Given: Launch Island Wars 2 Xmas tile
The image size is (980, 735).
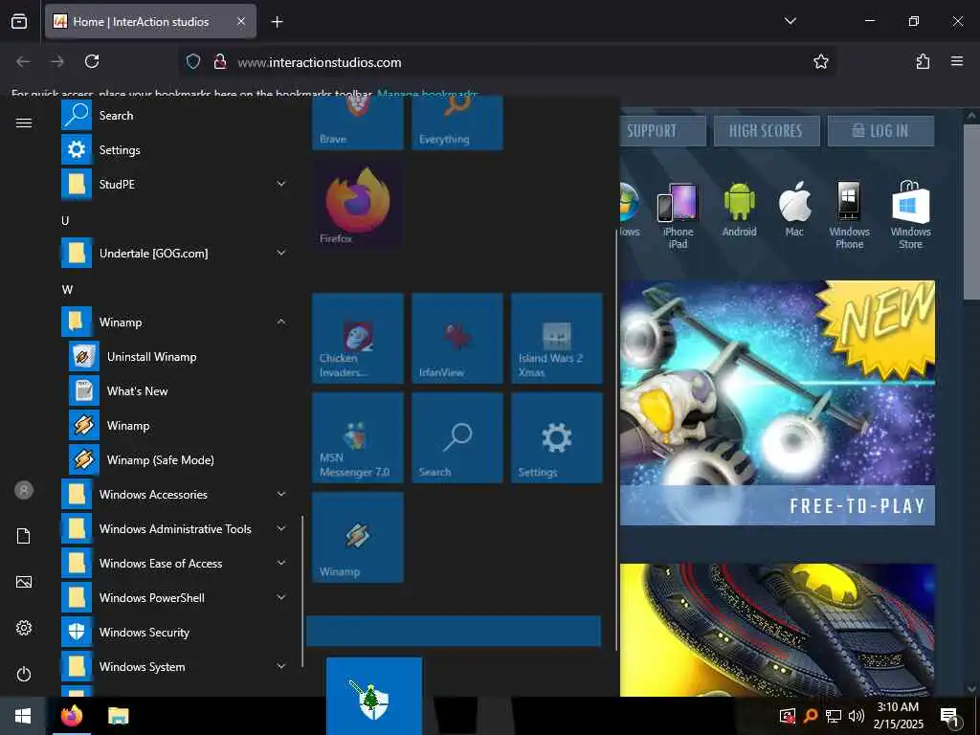Looking at the screenshot, I should pos(557,338).
